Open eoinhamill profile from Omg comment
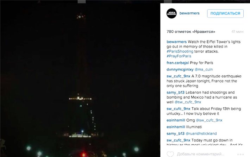The height and width of the screenshot is (157, 250). (176, 120)
